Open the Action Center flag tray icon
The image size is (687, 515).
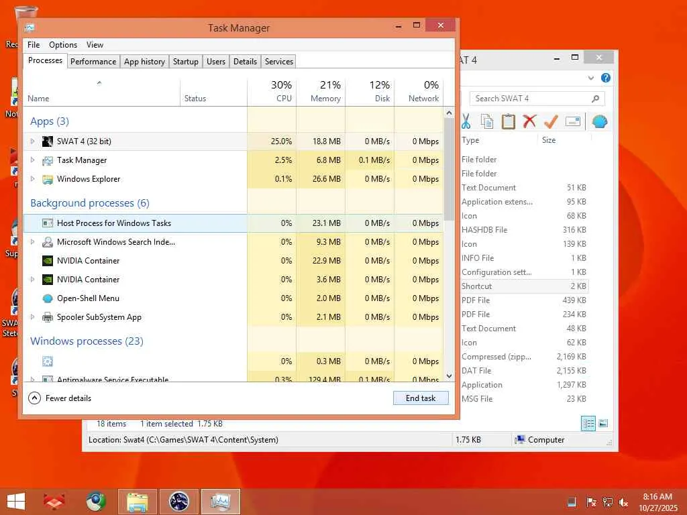(x=591, y=502)
